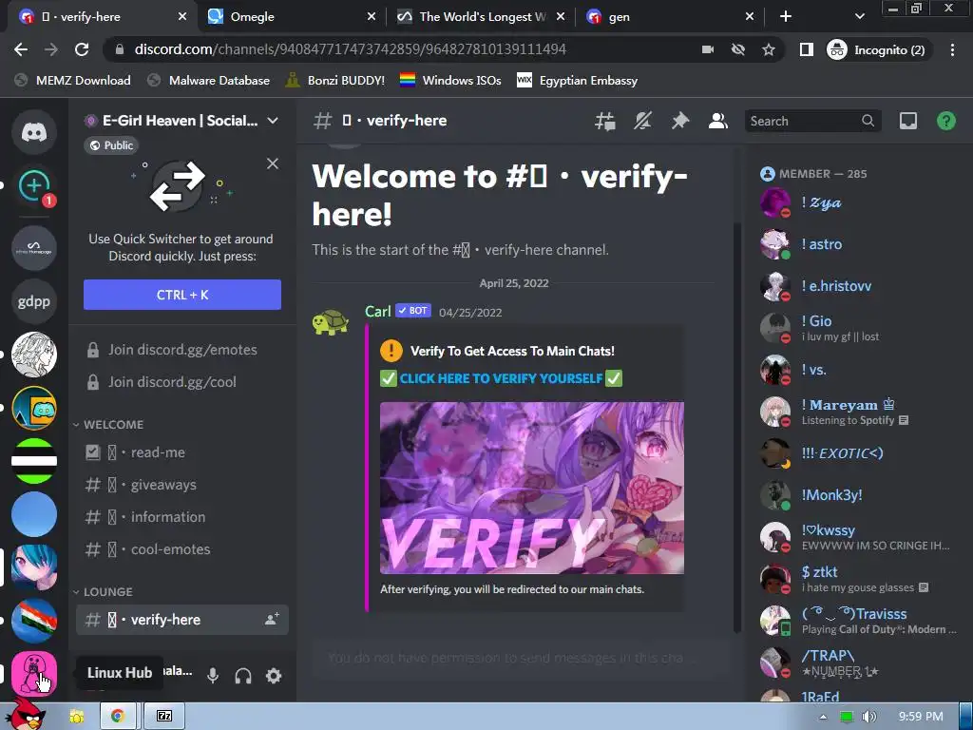Select the verify-here channel in sidebar
This screenshot has width=973, height=730.
(182, 620)
